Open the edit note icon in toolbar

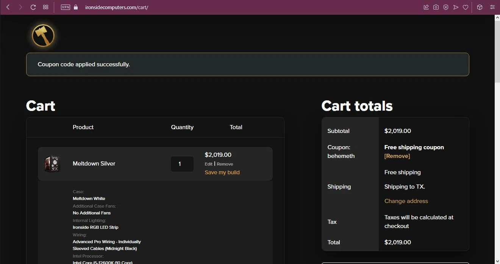(x=426, y=7)
